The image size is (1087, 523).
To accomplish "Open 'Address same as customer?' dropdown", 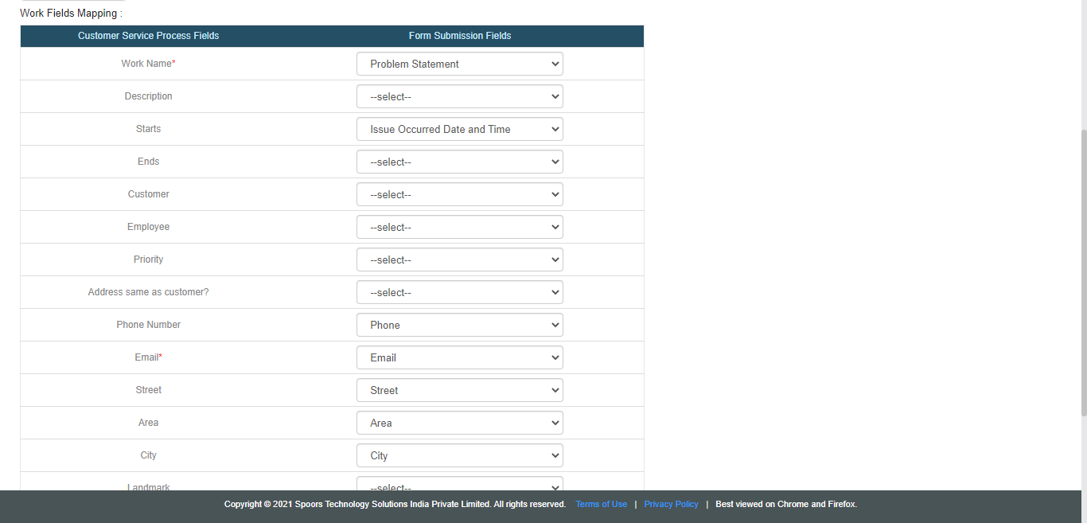I will 459,292.
